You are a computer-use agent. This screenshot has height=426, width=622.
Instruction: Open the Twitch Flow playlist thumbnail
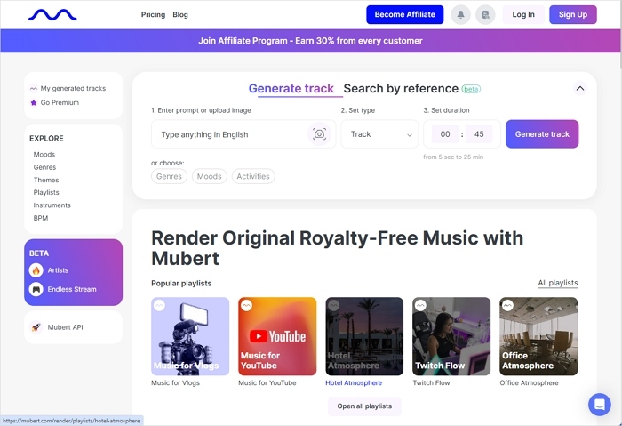coord(451,336)
